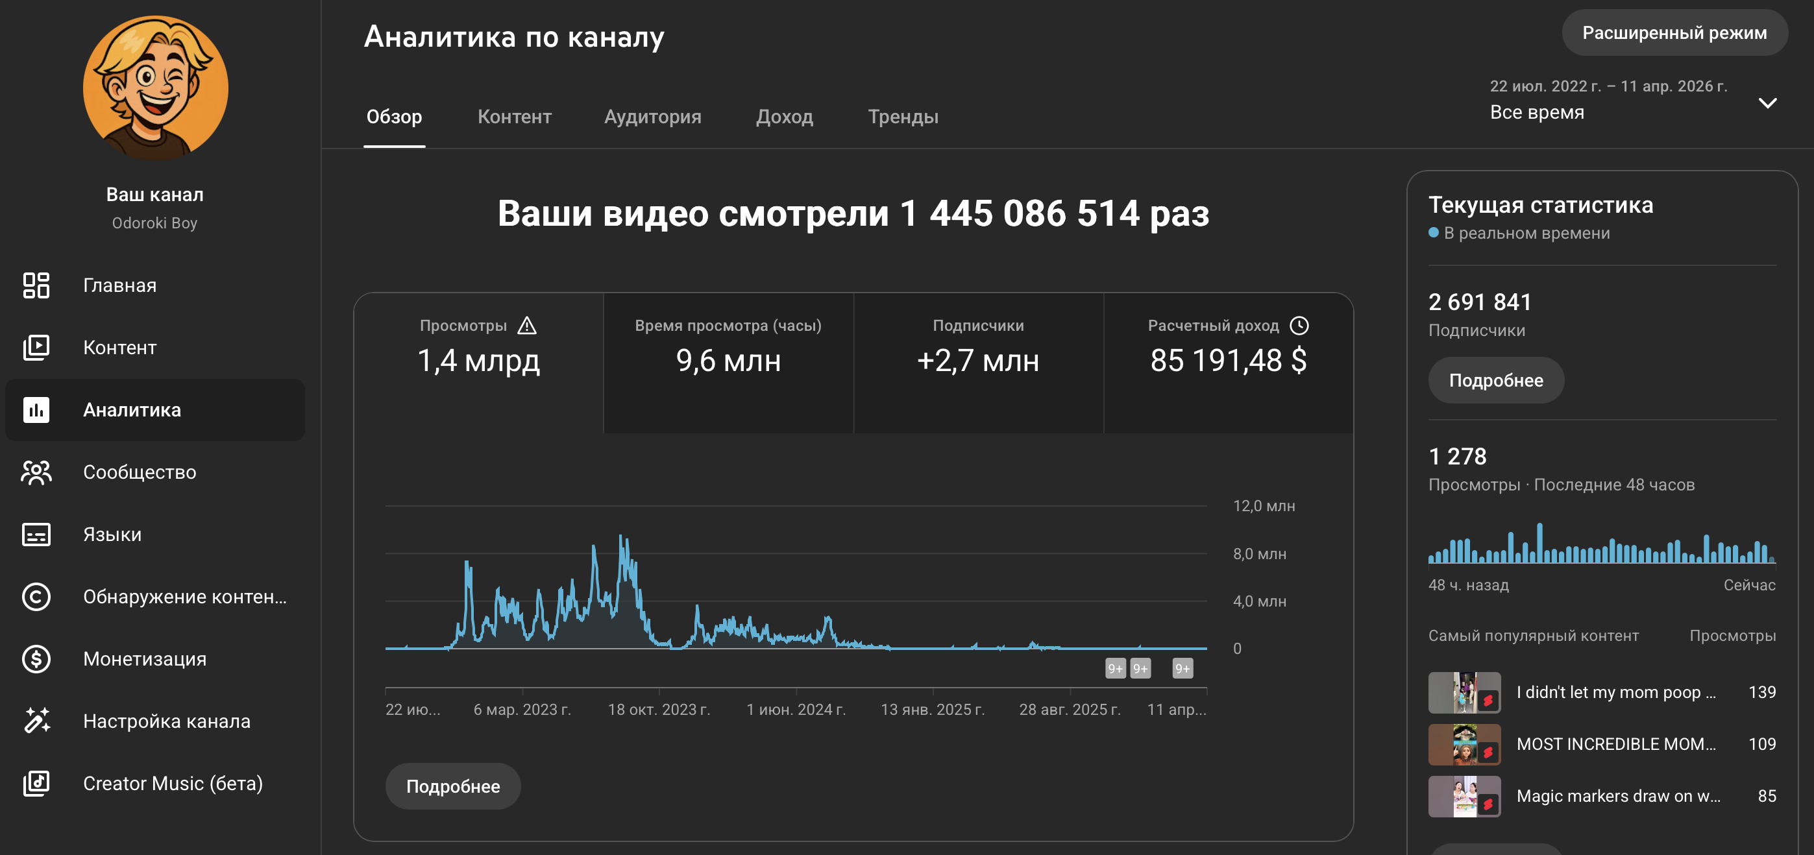Viewport: 1814px width, 855px height.
Task: Click the copyright Обнаружение контента icon
Action: point(36,597)
